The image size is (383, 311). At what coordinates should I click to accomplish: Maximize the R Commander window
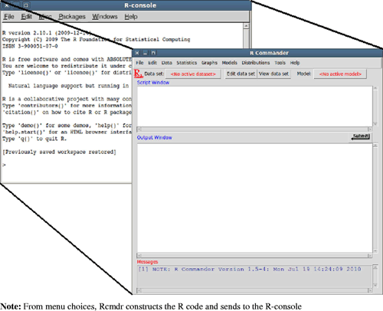tap(153, 53)
